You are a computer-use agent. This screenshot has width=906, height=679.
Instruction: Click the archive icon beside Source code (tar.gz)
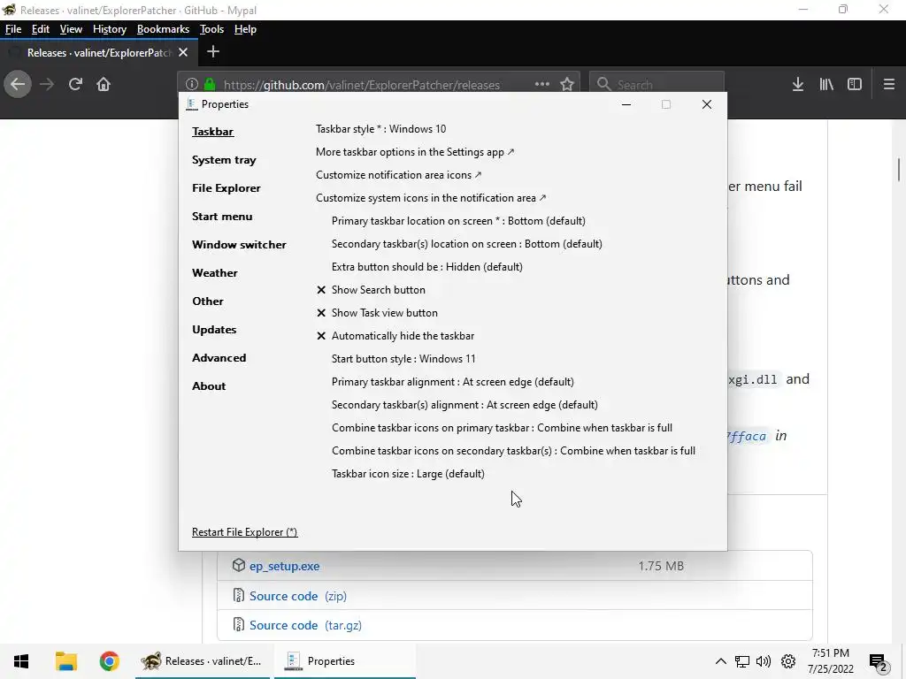239,625
